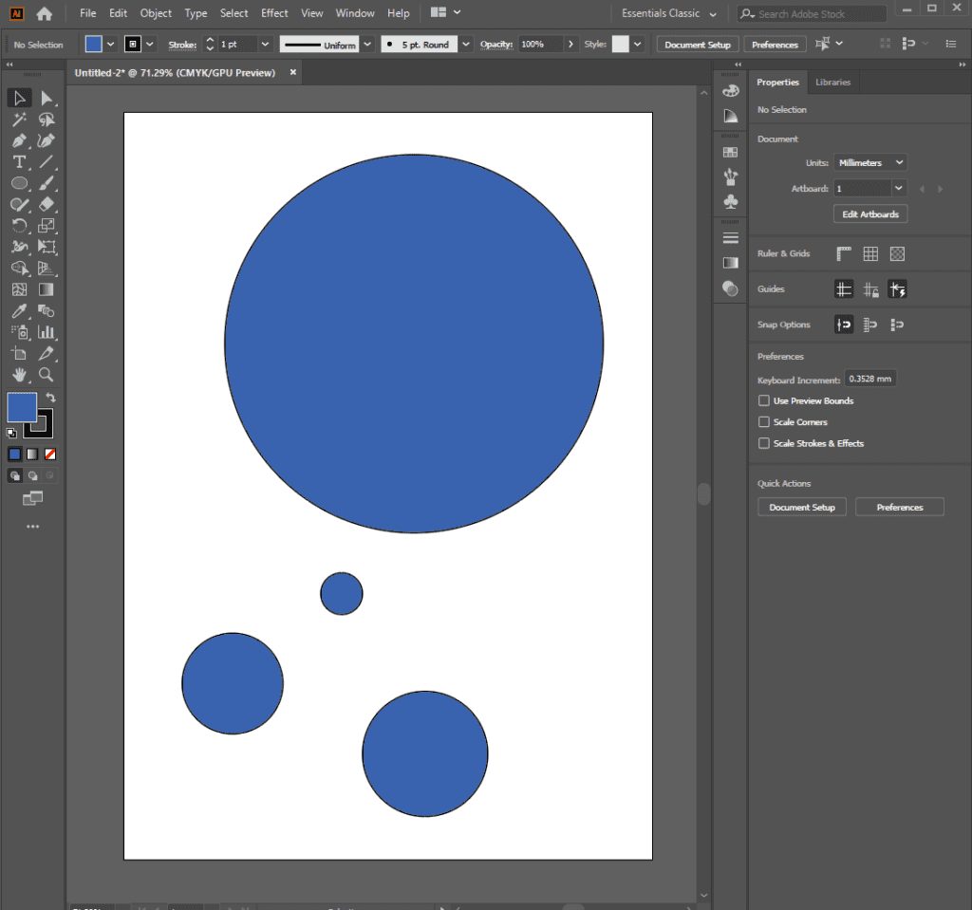Activate the Pen tool
The image size is (972, 910).
[x=19, y=140]
